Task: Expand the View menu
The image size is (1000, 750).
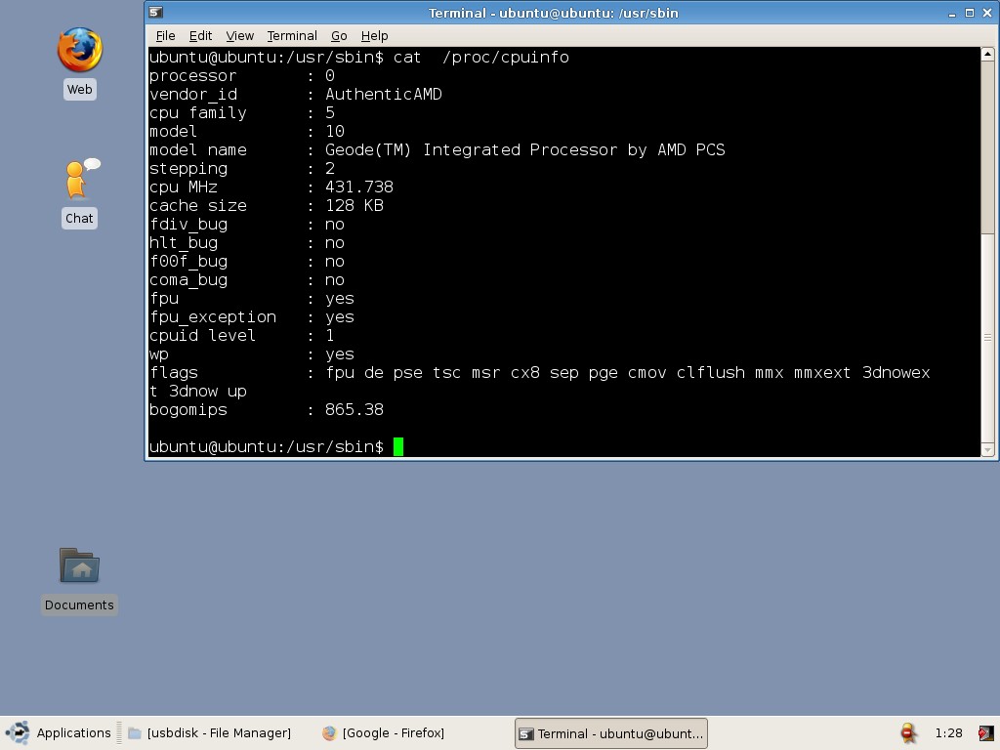Action: 239,35
